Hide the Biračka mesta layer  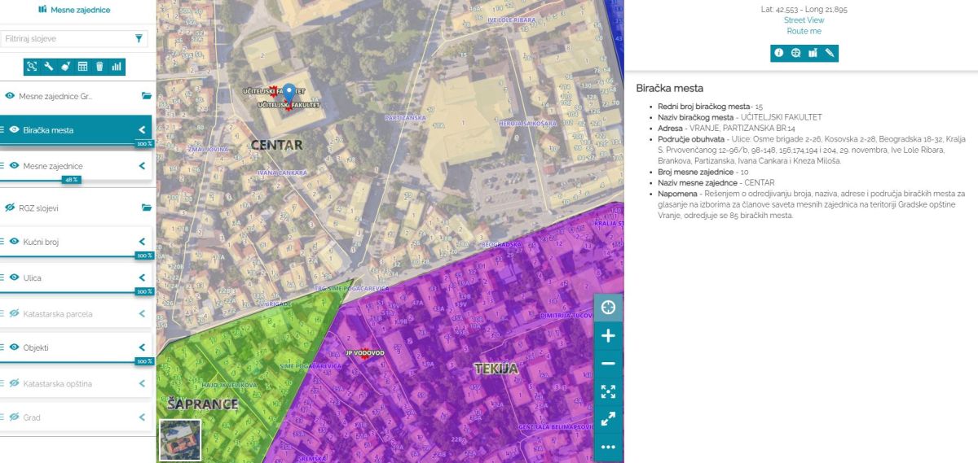click(x=15, y=129)
